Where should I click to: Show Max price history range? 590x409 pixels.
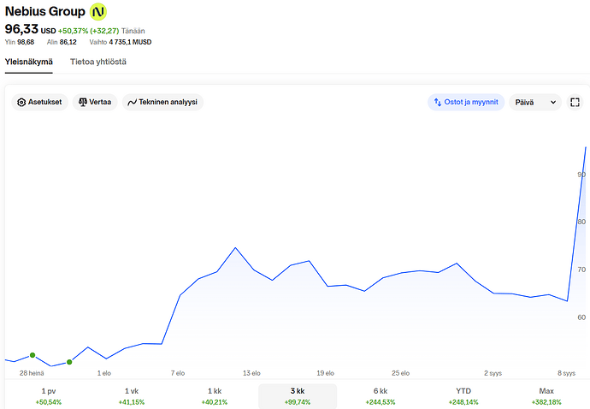[x=547, y=395]
